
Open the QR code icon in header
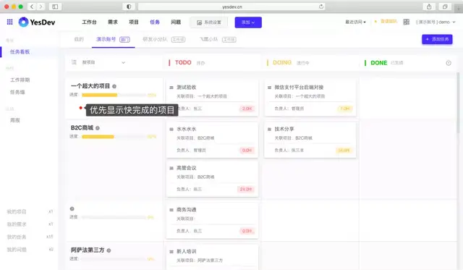click(407, 22)
